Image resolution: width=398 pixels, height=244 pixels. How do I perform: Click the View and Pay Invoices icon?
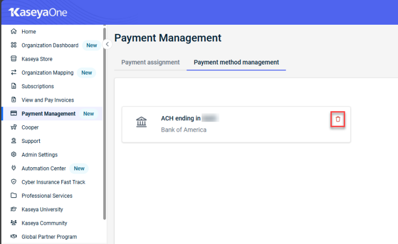pyautogui.click(x=14, y=100)
